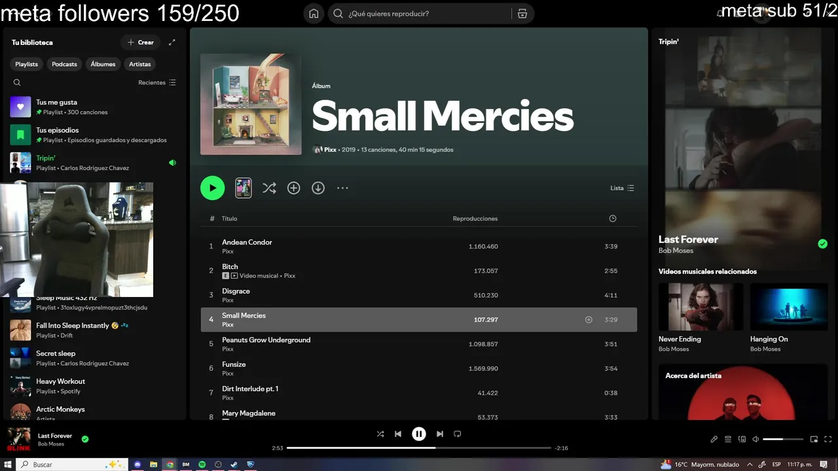Open the Recientes sort dropdown
The image size is (838, 471).
pos(157,82)
